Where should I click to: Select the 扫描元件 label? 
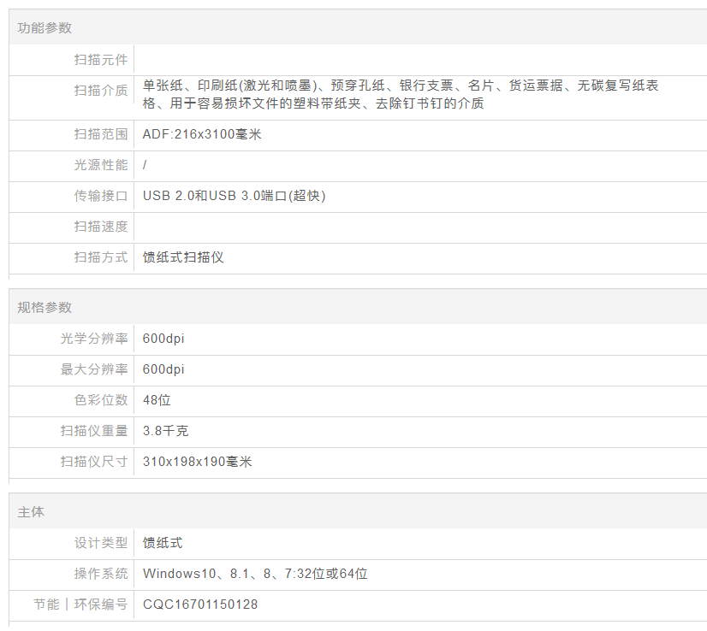click(100, 60)
